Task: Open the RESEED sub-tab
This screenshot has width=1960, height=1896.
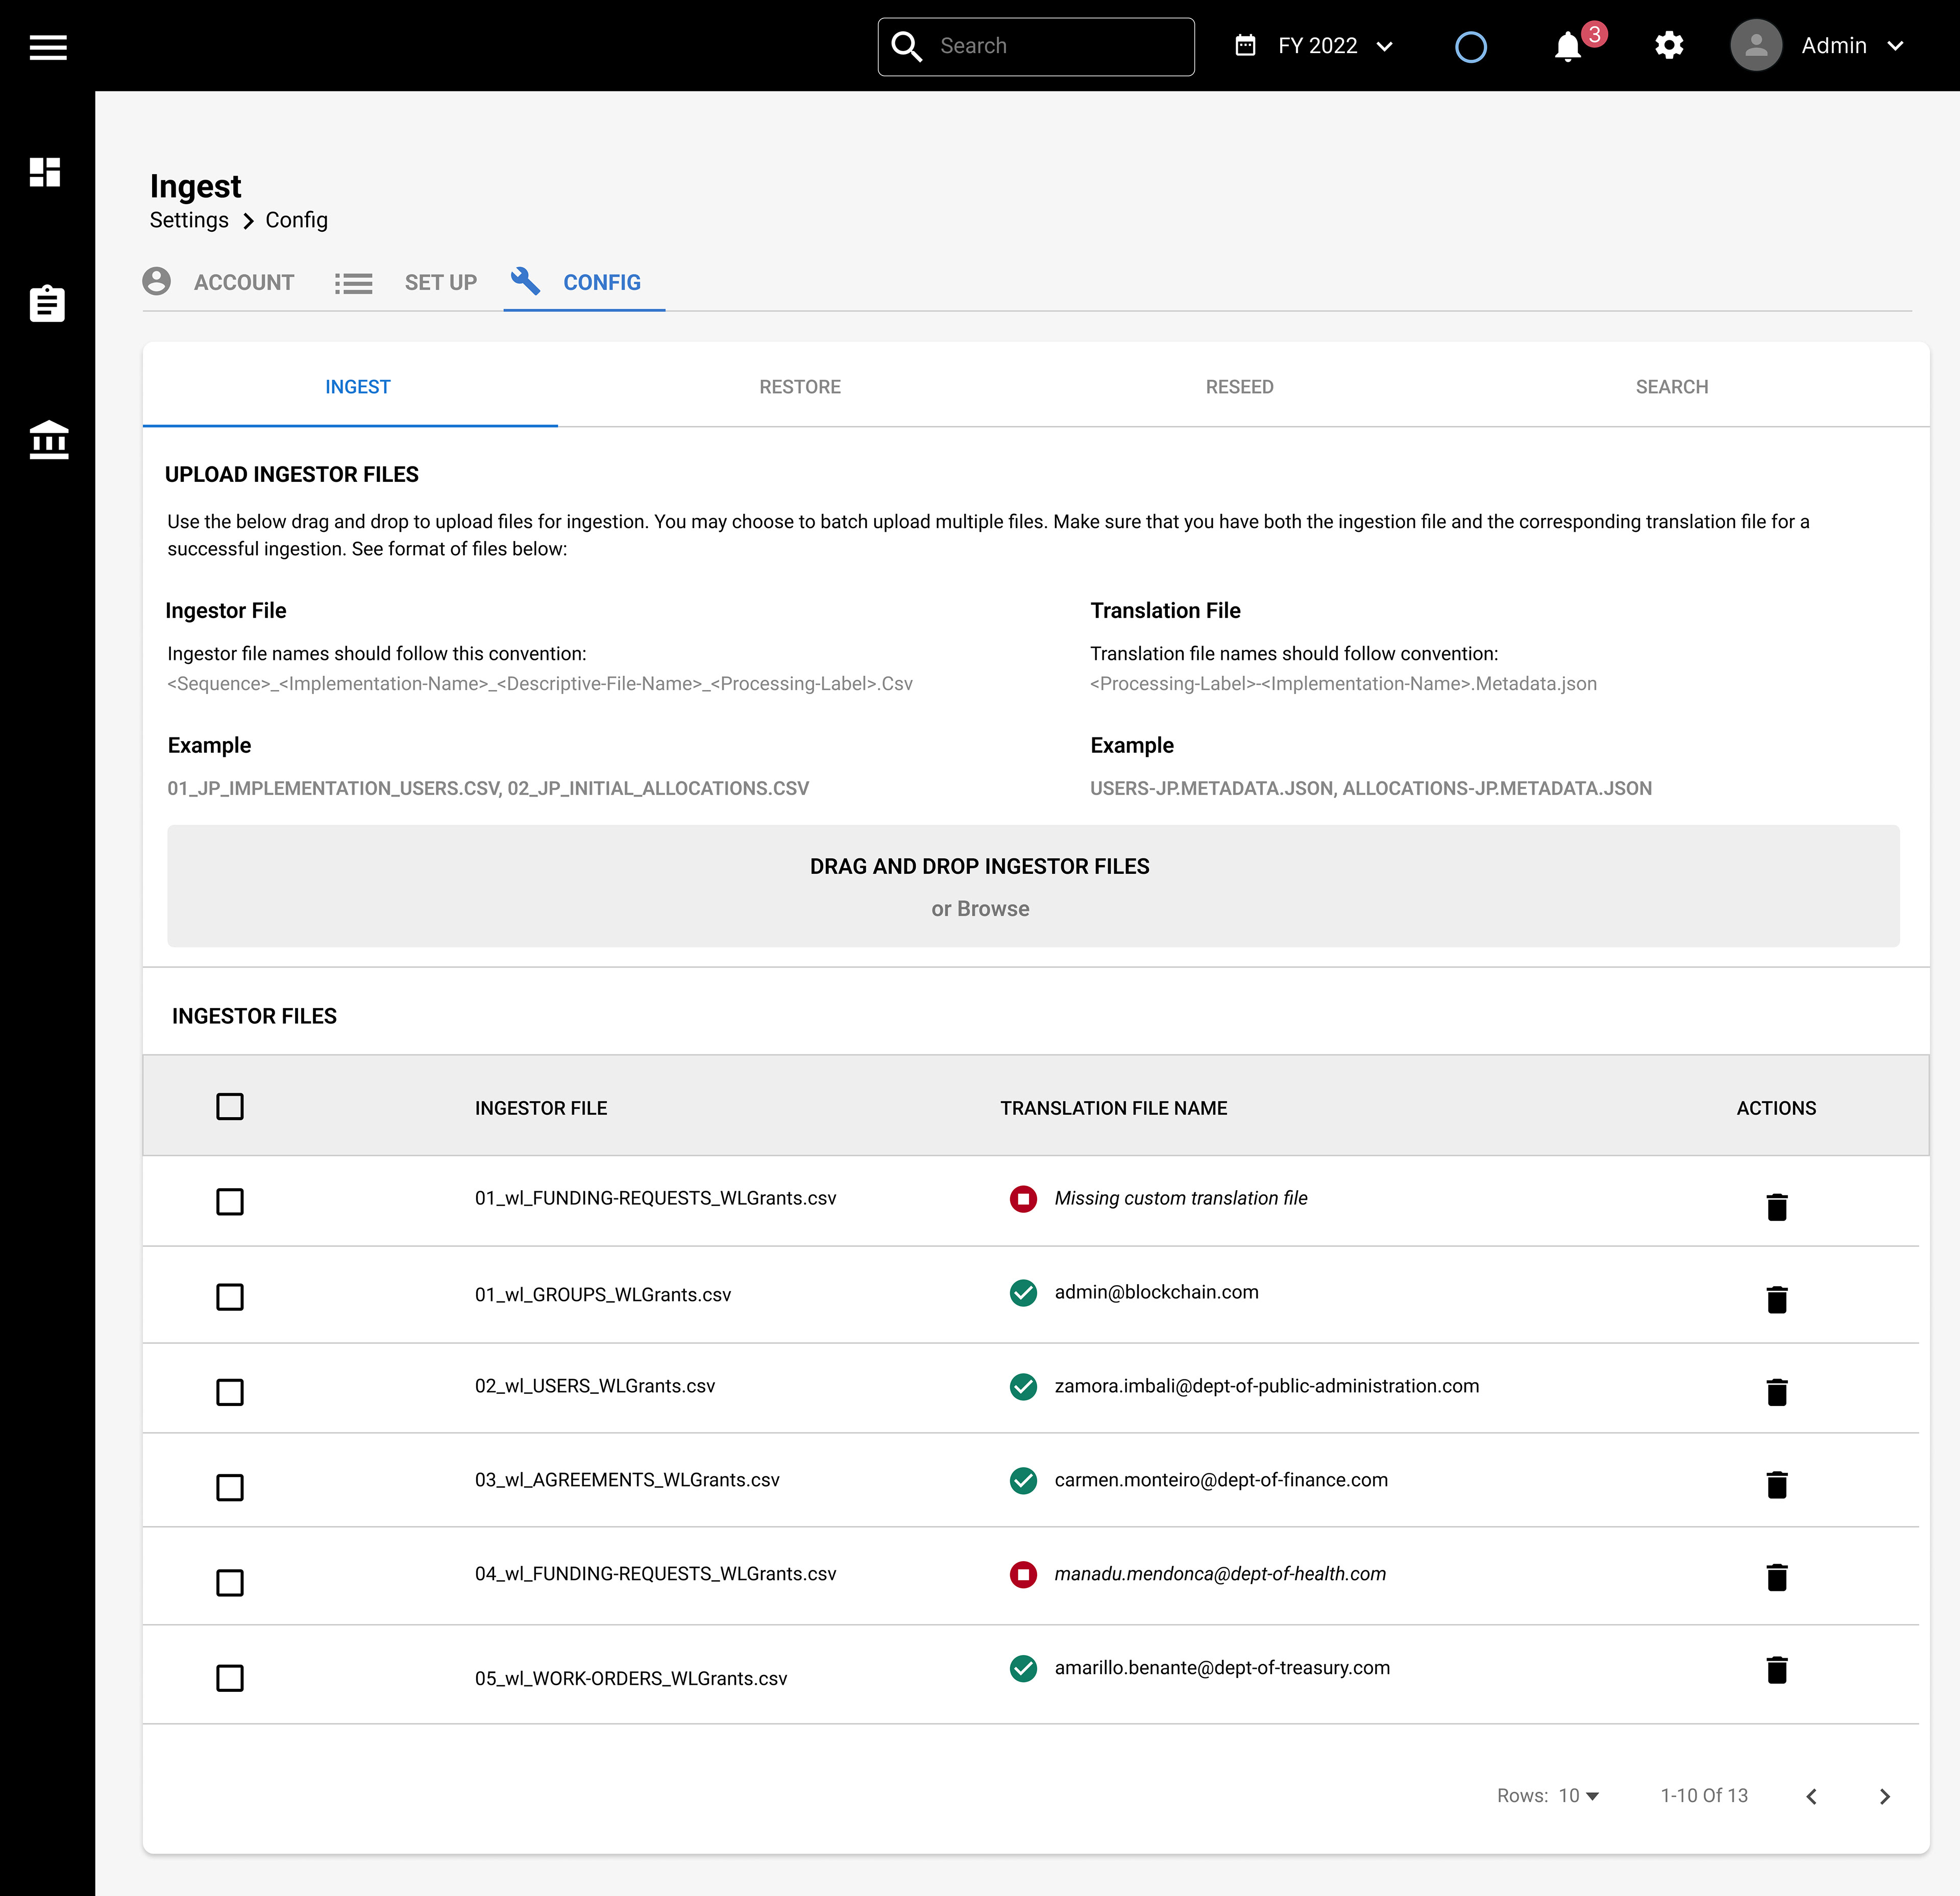Action: [1240, 387]
